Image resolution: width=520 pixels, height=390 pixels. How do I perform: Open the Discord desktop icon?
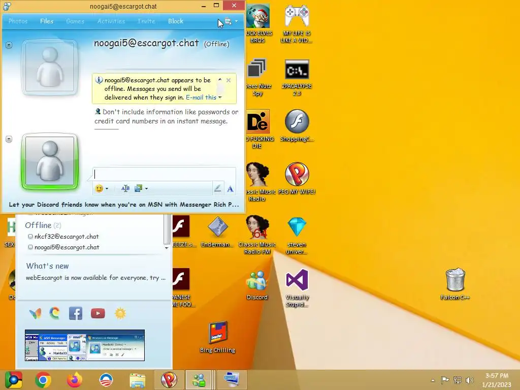(257, 285)
